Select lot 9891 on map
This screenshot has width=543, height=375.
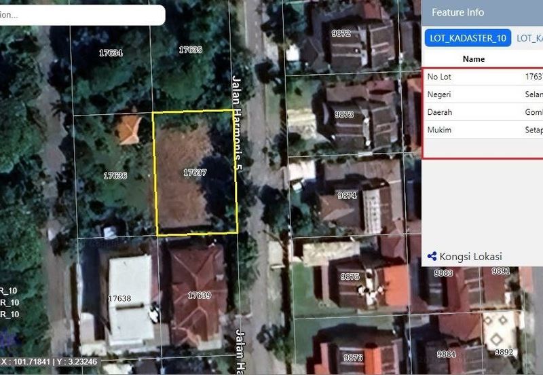coord(501,271)
